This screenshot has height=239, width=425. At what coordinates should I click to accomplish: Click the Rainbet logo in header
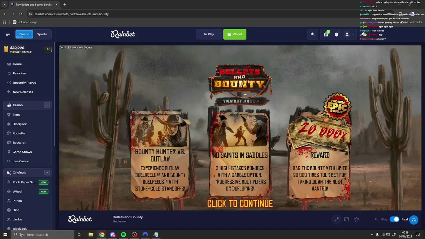pos(123,34)
